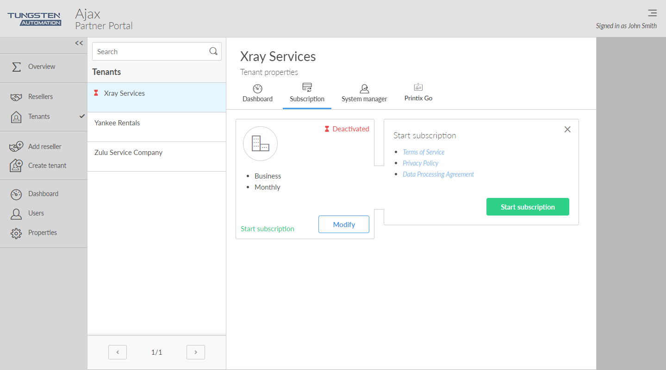
Task: Click the Modify button
Action: pos(343,224)
